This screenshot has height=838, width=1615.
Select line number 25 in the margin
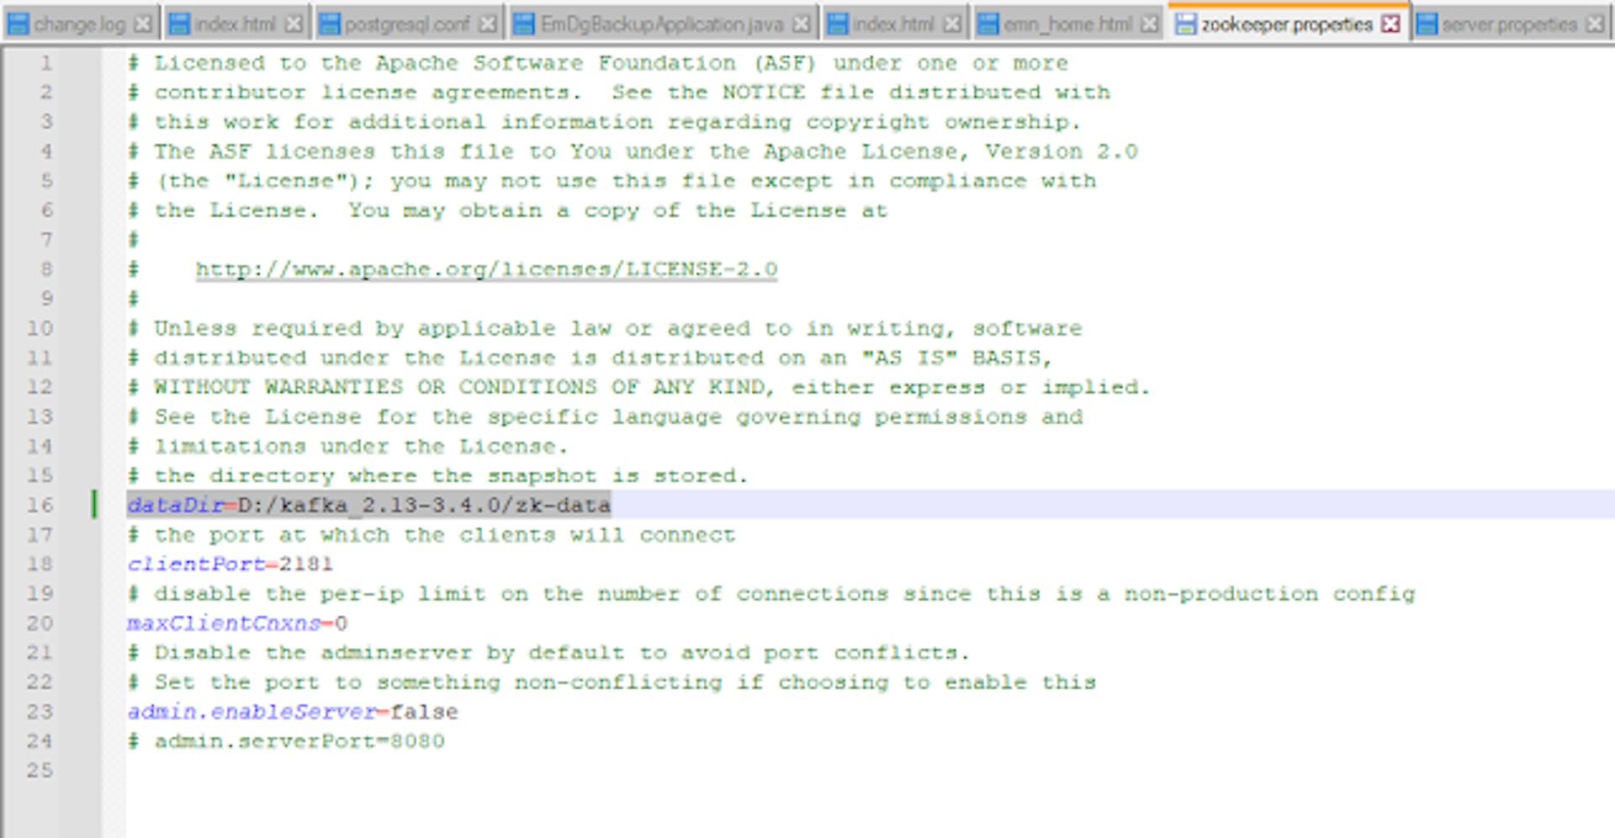(40, 771)
